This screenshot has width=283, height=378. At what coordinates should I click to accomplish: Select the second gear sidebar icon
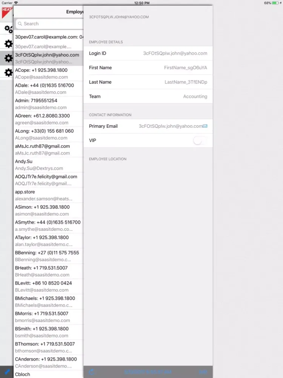click(8, 43)
